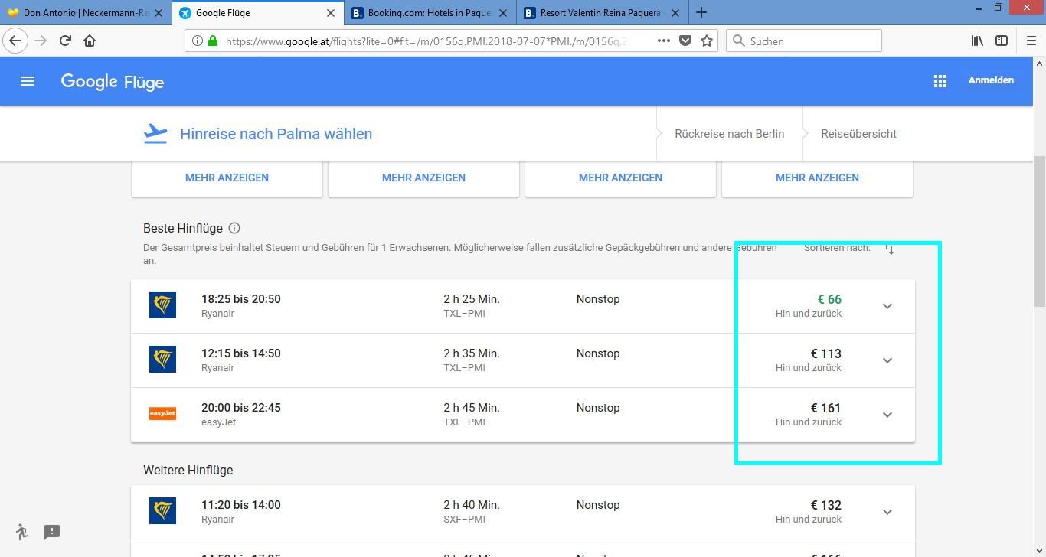Open the zusätzliche Gepäckgebühren link

pos(616,248)
